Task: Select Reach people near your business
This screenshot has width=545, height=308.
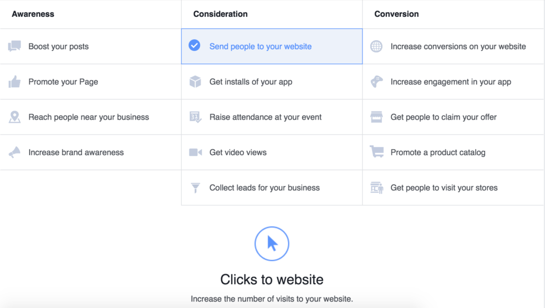Action: click(x=90, y=117)
